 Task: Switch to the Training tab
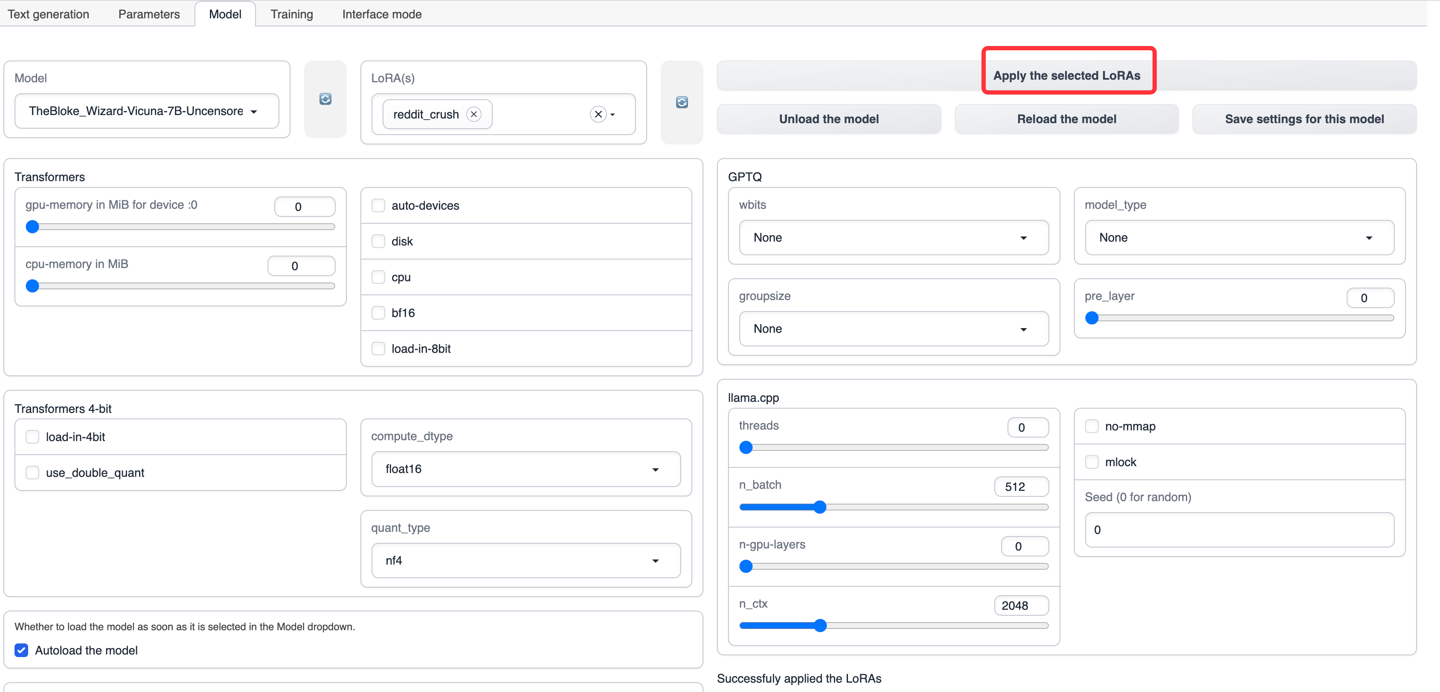point(290,14)
